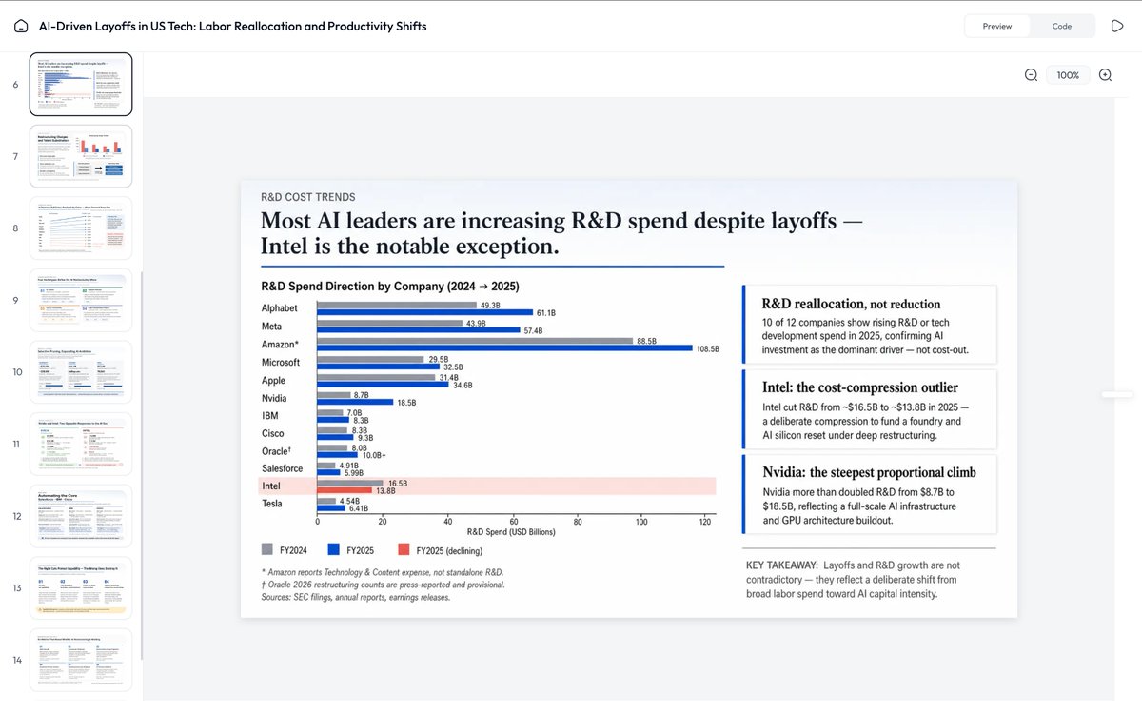
Task: Select slide 9 thumbnail
Action: [81, 300]
